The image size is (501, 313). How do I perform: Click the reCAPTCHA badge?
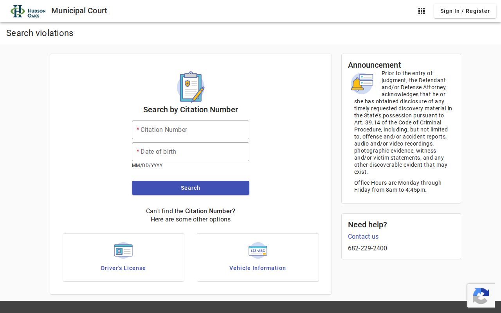coord(481,295)
